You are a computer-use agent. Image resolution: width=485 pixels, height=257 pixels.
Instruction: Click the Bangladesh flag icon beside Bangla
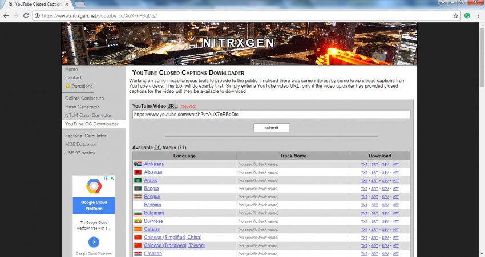pos(138,189)
